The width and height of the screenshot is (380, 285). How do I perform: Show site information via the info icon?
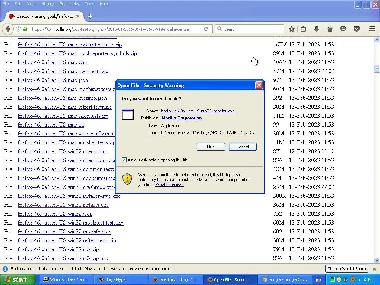(x=19, y=29)
